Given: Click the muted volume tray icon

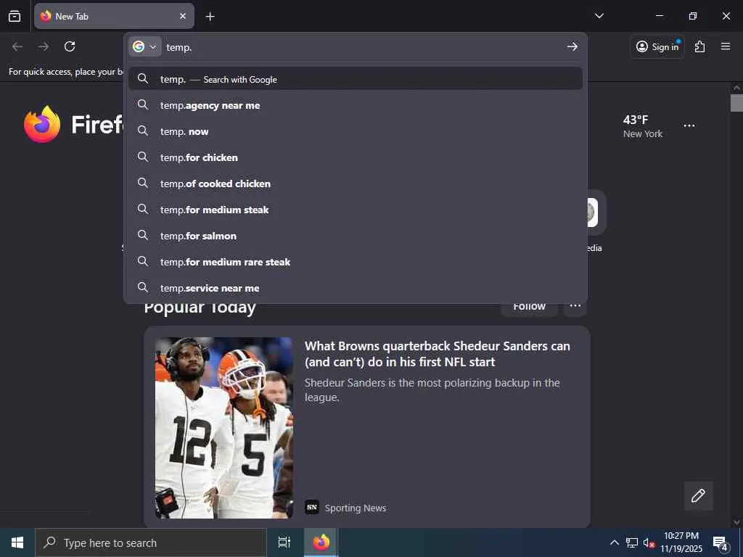Looking at the screenshot, I should coord(649,543).
